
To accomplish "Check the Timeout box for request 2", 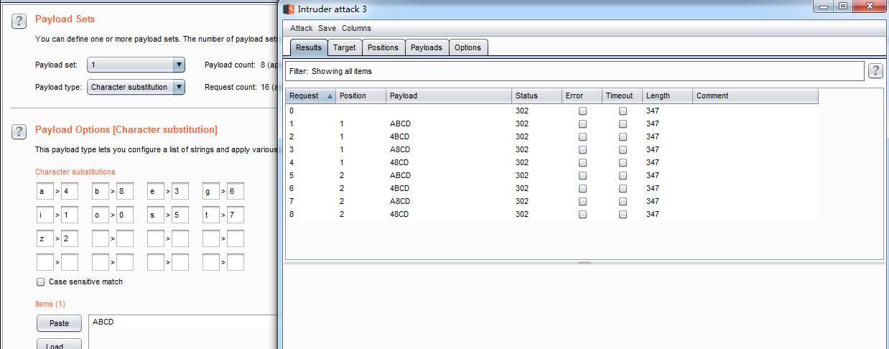I will 623,137.
